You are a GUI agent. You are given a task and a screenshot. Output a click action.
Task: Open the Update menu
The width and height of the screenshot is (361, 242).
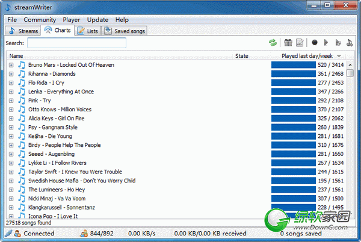[97, 20]
